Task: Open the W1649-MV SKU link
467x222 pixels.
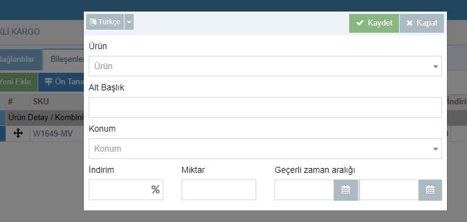Action: point(53,134)
